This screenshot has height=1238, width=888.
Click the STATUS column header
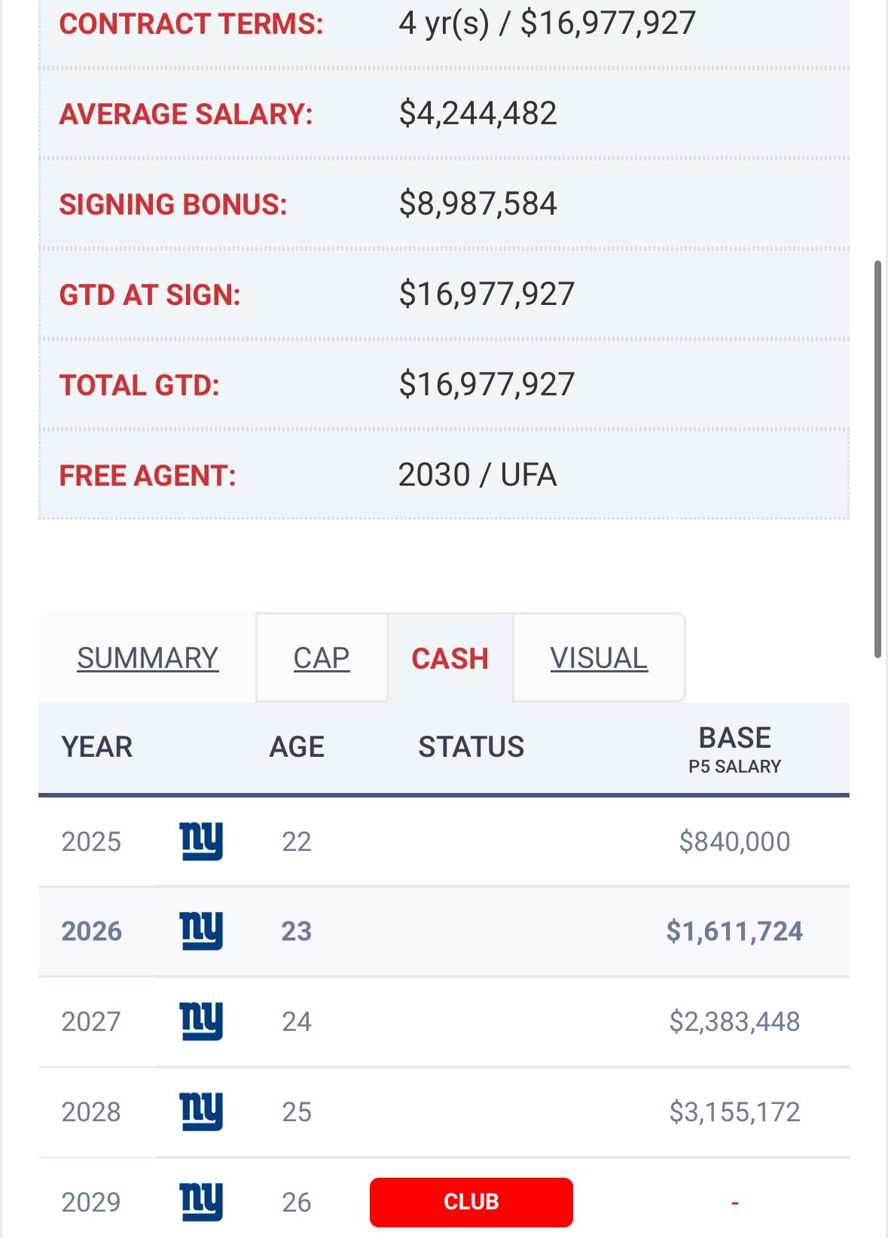click(471, 747)
